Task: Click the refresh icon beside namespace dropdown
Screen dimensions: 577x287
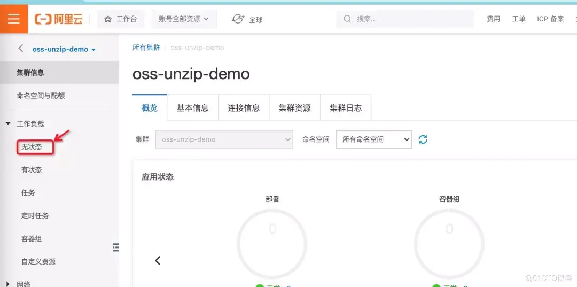Action: click(x=423, y=139)
